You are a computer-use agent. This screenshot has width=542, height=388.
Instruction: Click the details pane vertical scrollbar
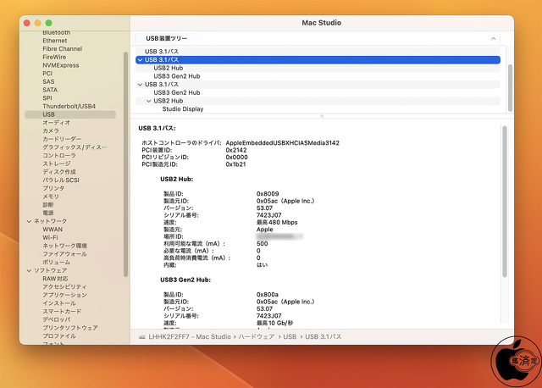point(505,202)
